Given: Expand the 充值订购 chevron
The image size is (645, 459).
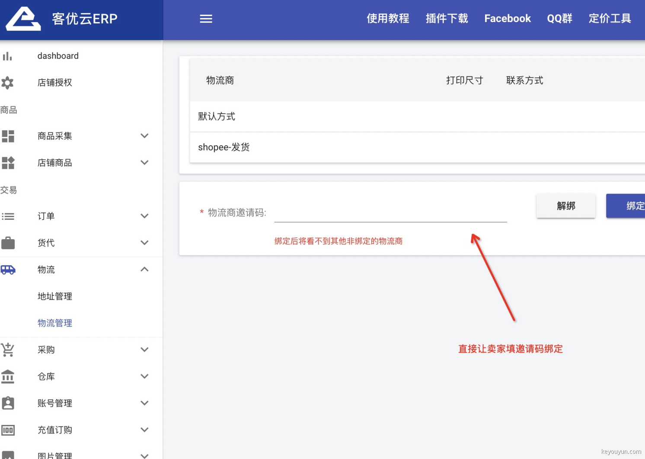Looking at the screenshot, I should click(144, 430).
